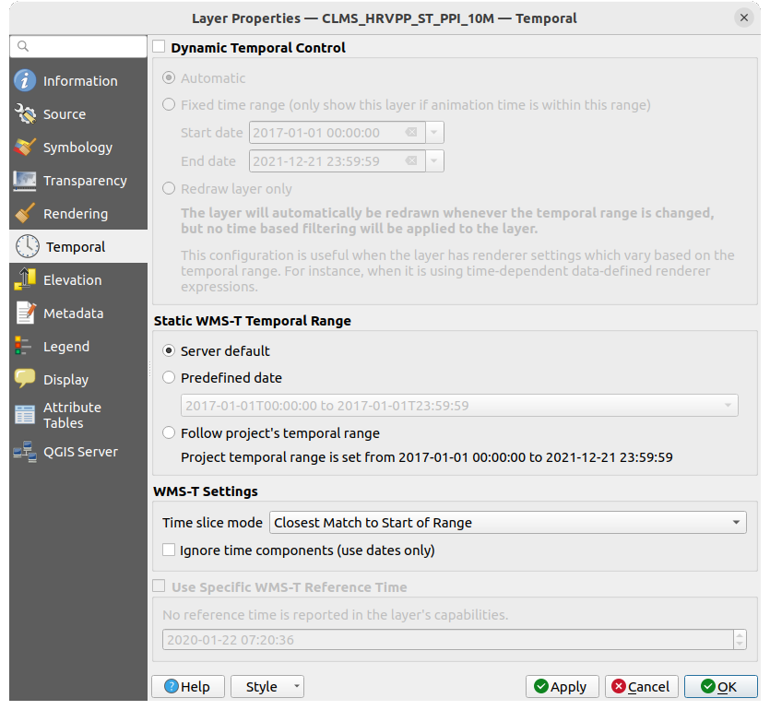The height and width of the screenshot is (710, 770).
Task: Select the Predefined date radio button
Action: click(x=169, y=377)
